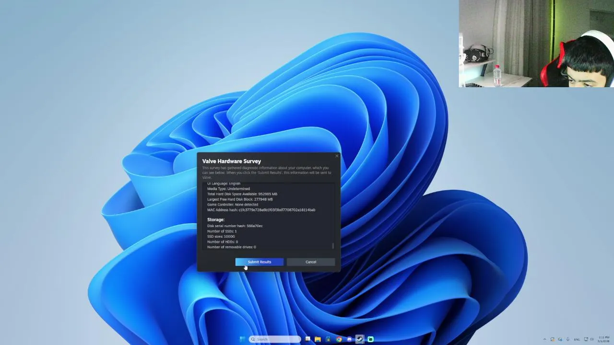Open the clock and date flyout

(x=603, y=339)
